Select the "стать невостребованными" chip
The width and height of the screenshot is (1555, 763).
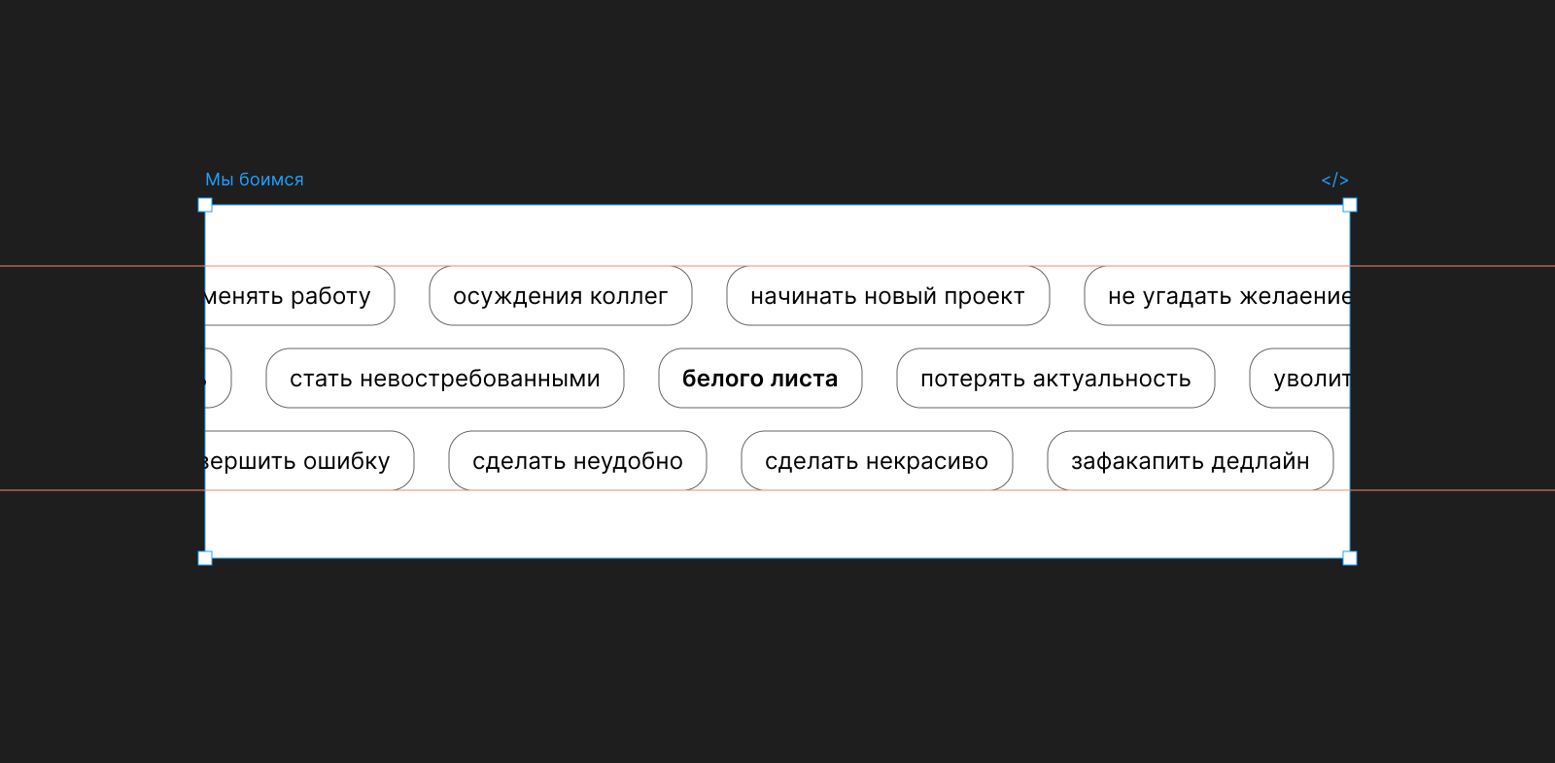445,379
